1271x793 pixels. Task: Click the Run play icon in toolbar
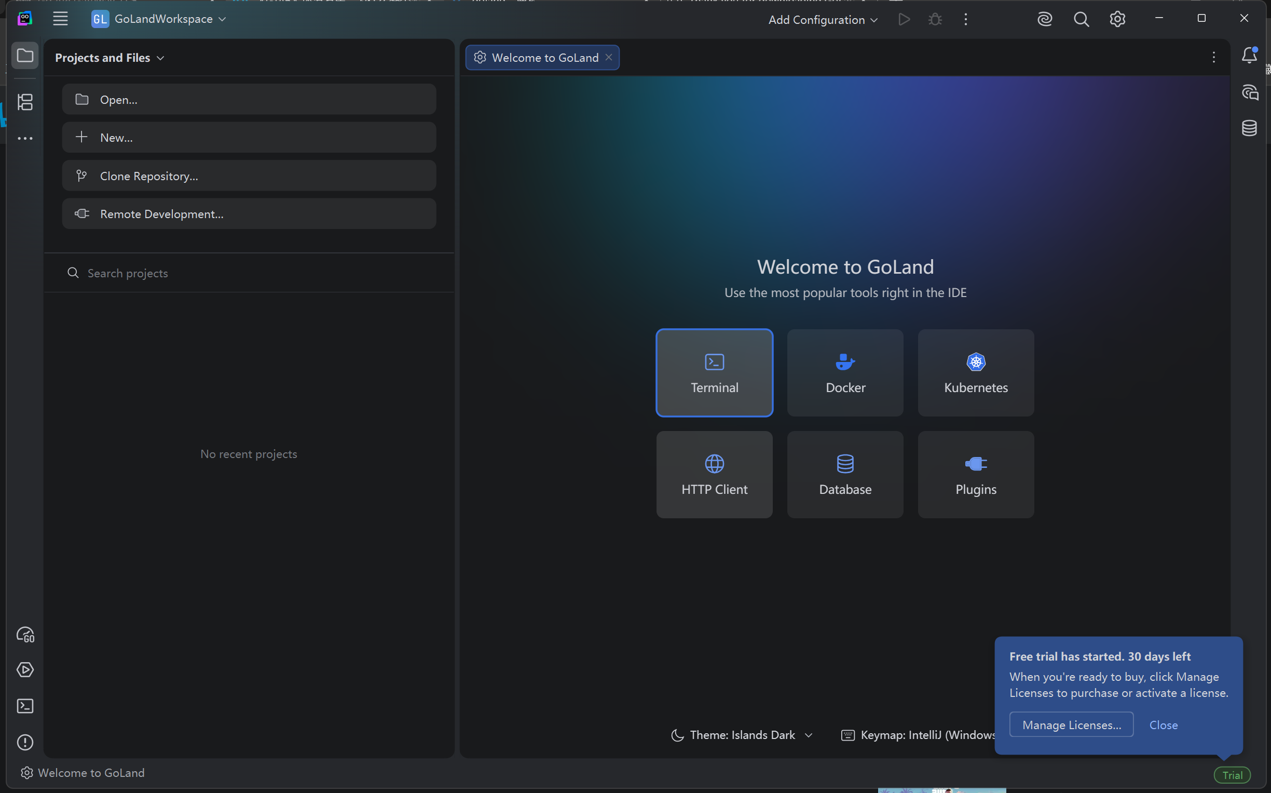pos(904,19)
